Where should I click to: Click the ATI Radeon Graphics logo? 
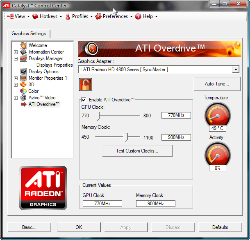[43, 188]
